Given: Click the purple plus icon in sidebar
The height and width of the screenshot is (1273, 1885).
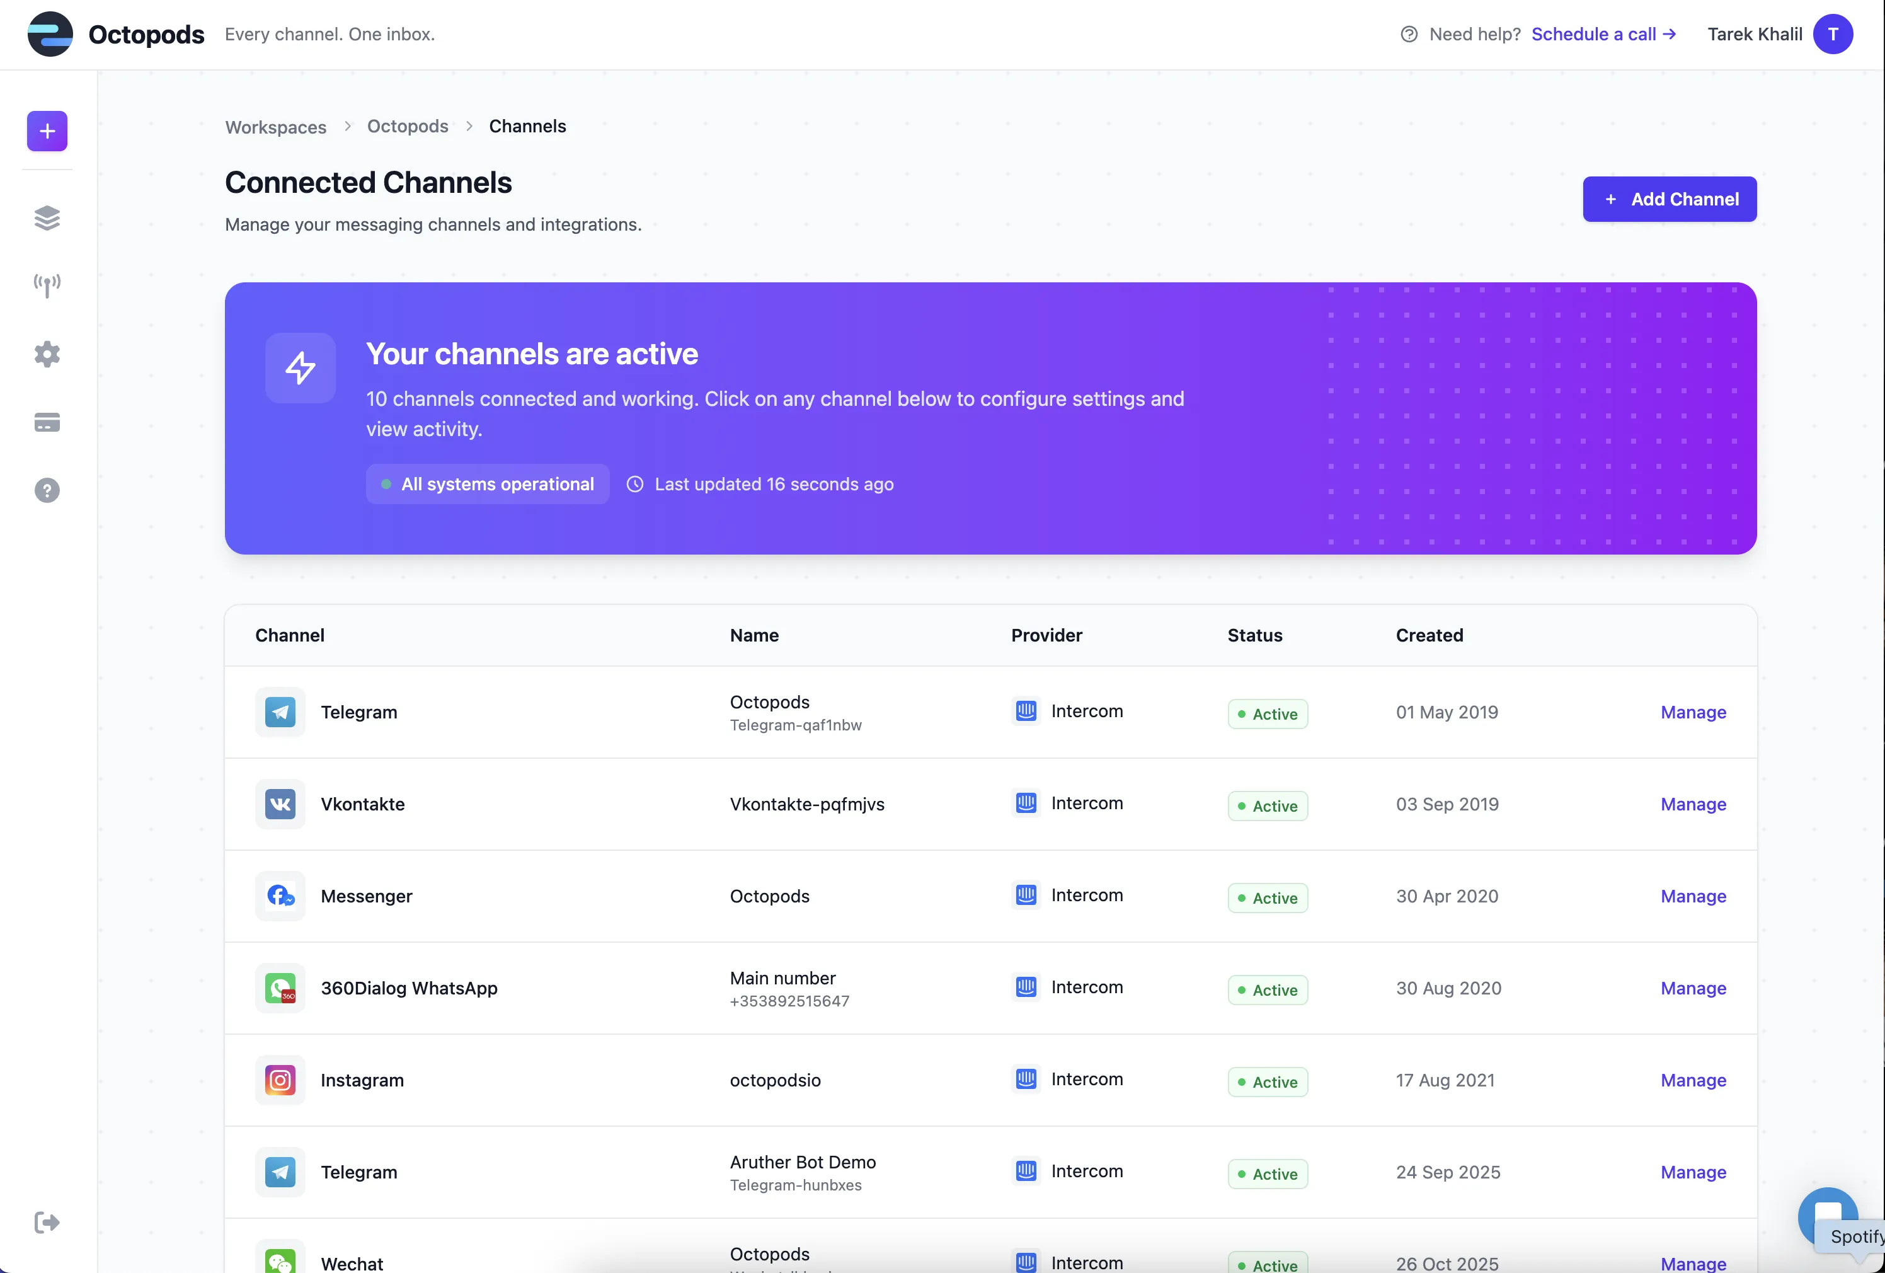Looking at the screenshot, I should 47,132.
